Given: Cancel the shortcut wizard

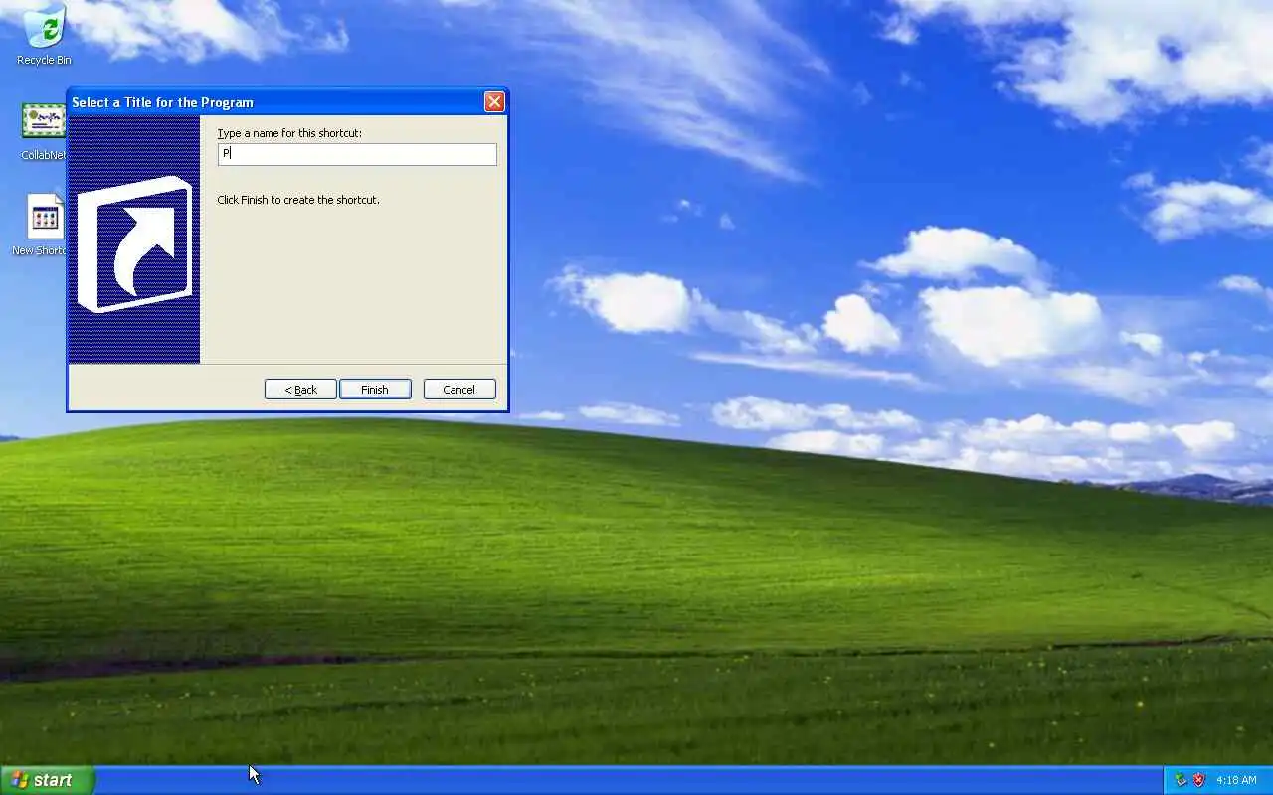Looking at the screenshot, I should click(459, 389).
